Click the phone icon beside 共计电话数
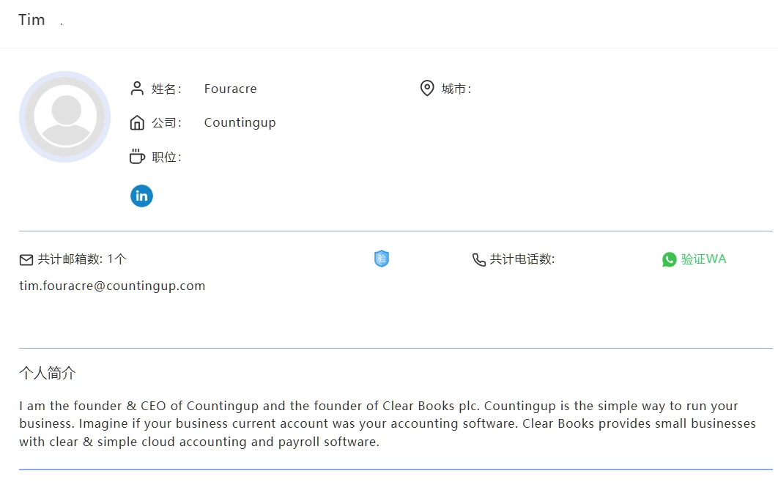778x490 pixels. coord(479,259)
